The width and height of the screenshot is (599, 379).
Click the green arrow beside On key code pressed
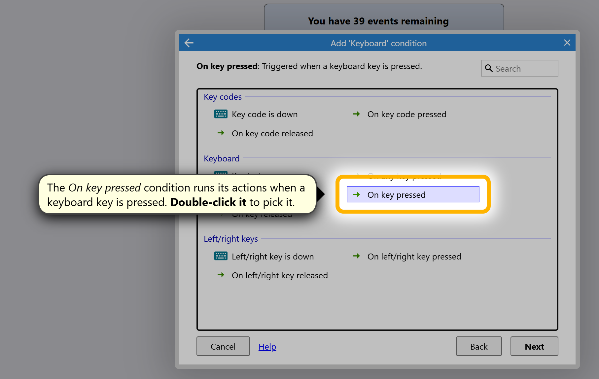357,114
